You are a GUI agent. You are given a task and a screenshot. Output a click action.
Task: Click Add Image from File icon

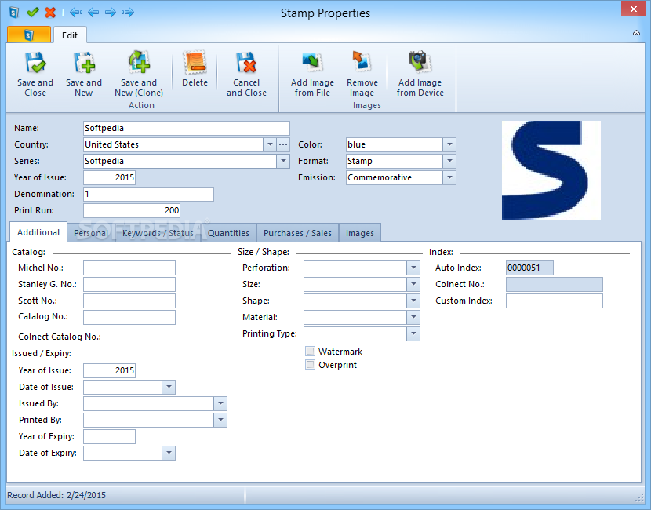point(312,62)
